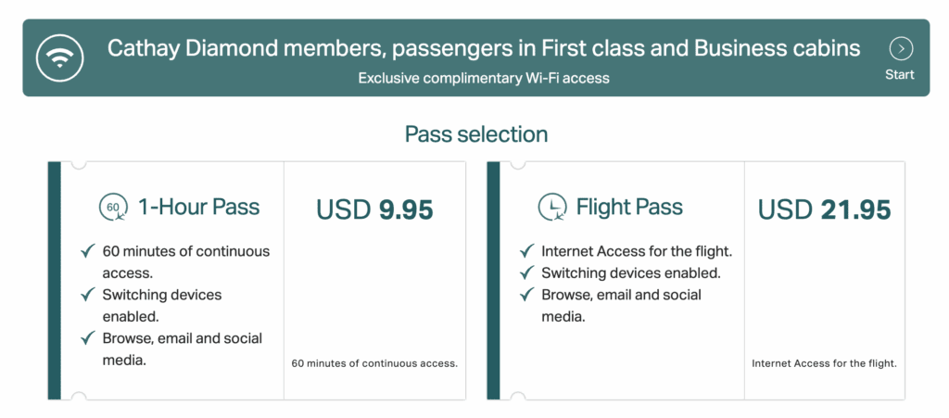Click the small 'Internet Access for the flight.' footnote
Image resolution: width=949 pixels, height=418 pixels.
[x=824, y=363]
